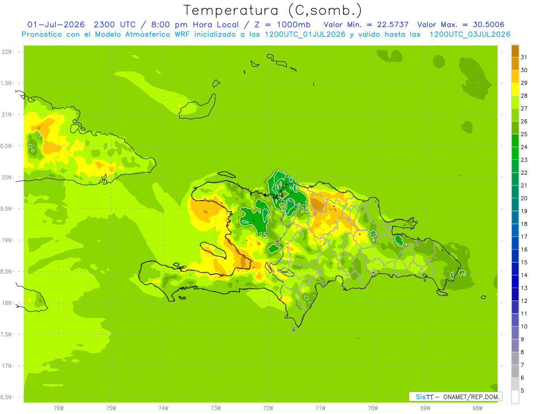Click the '18' legend scale label

coord(524,224)
